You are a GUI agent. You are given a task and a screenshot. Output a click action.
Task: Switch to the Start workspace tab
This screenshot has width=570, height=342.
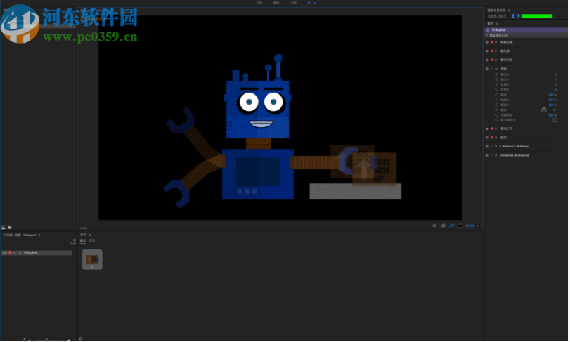click(259, 3)
